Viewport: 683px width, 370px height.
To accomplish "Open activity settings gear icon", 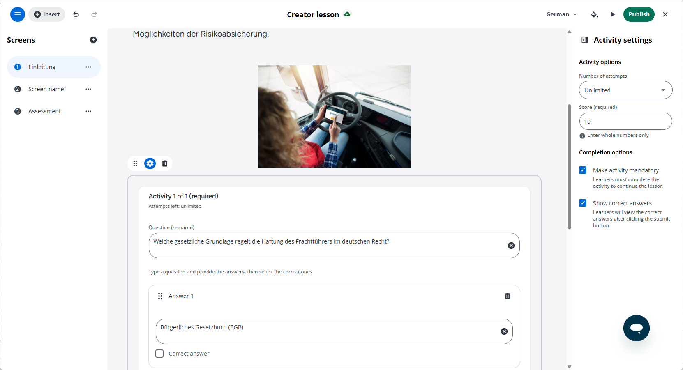I will click(150, 163).
